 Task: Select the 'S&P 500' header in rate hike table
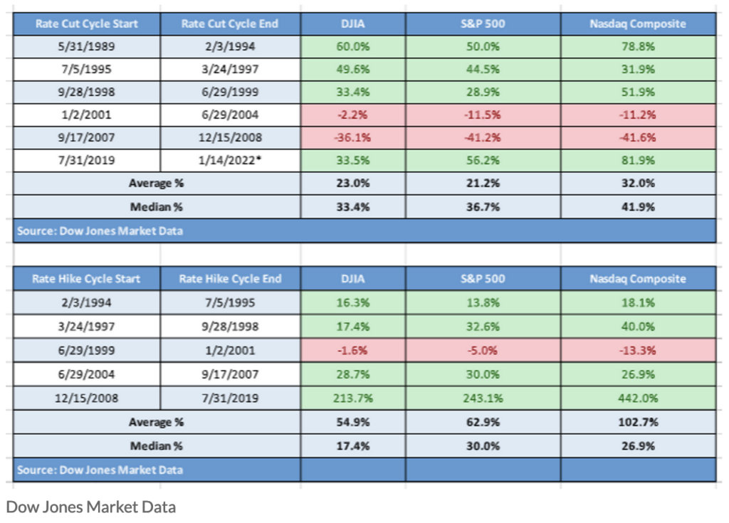pos(483,278)
